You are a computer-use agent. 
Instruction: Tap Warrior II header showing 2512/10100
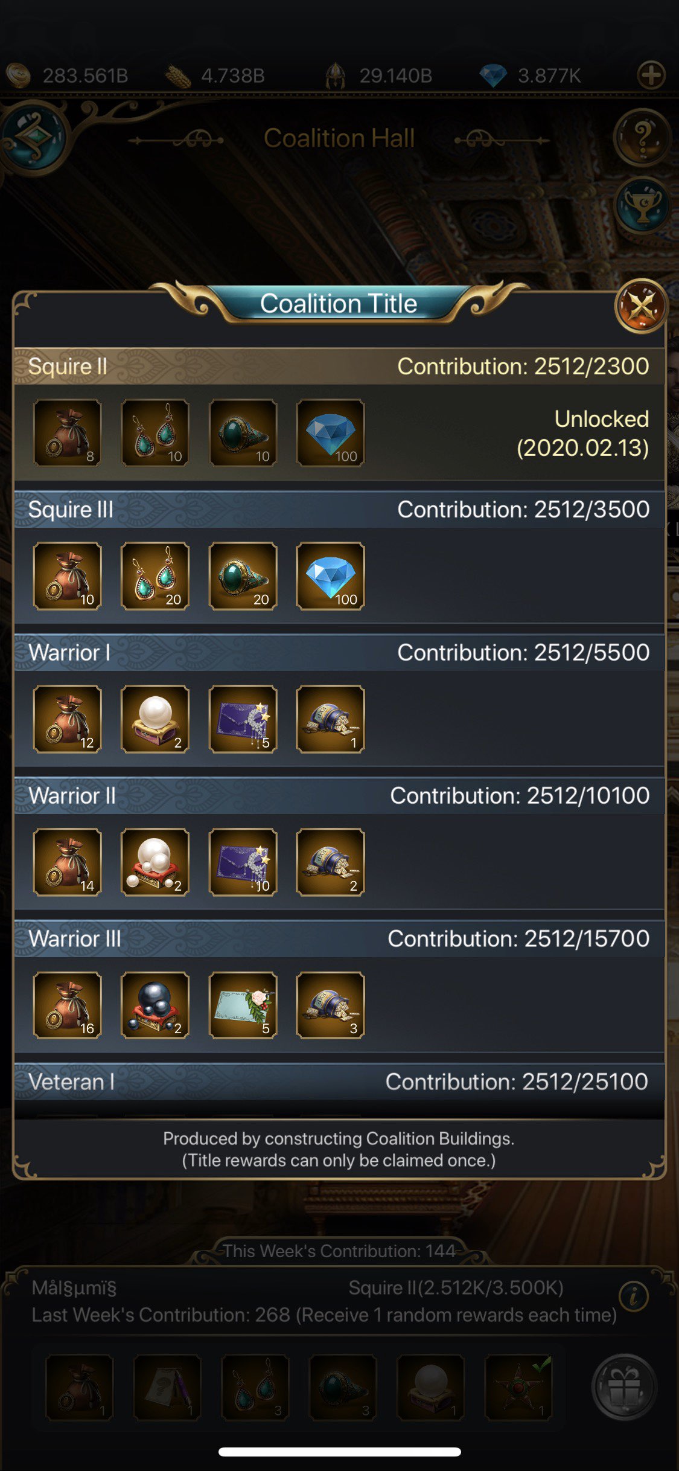[x=339, y=796]
